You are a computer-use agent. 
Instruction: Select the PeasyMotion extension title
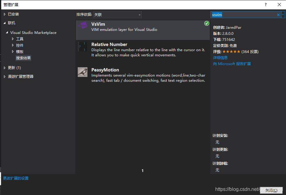click(x=105, y=70)
